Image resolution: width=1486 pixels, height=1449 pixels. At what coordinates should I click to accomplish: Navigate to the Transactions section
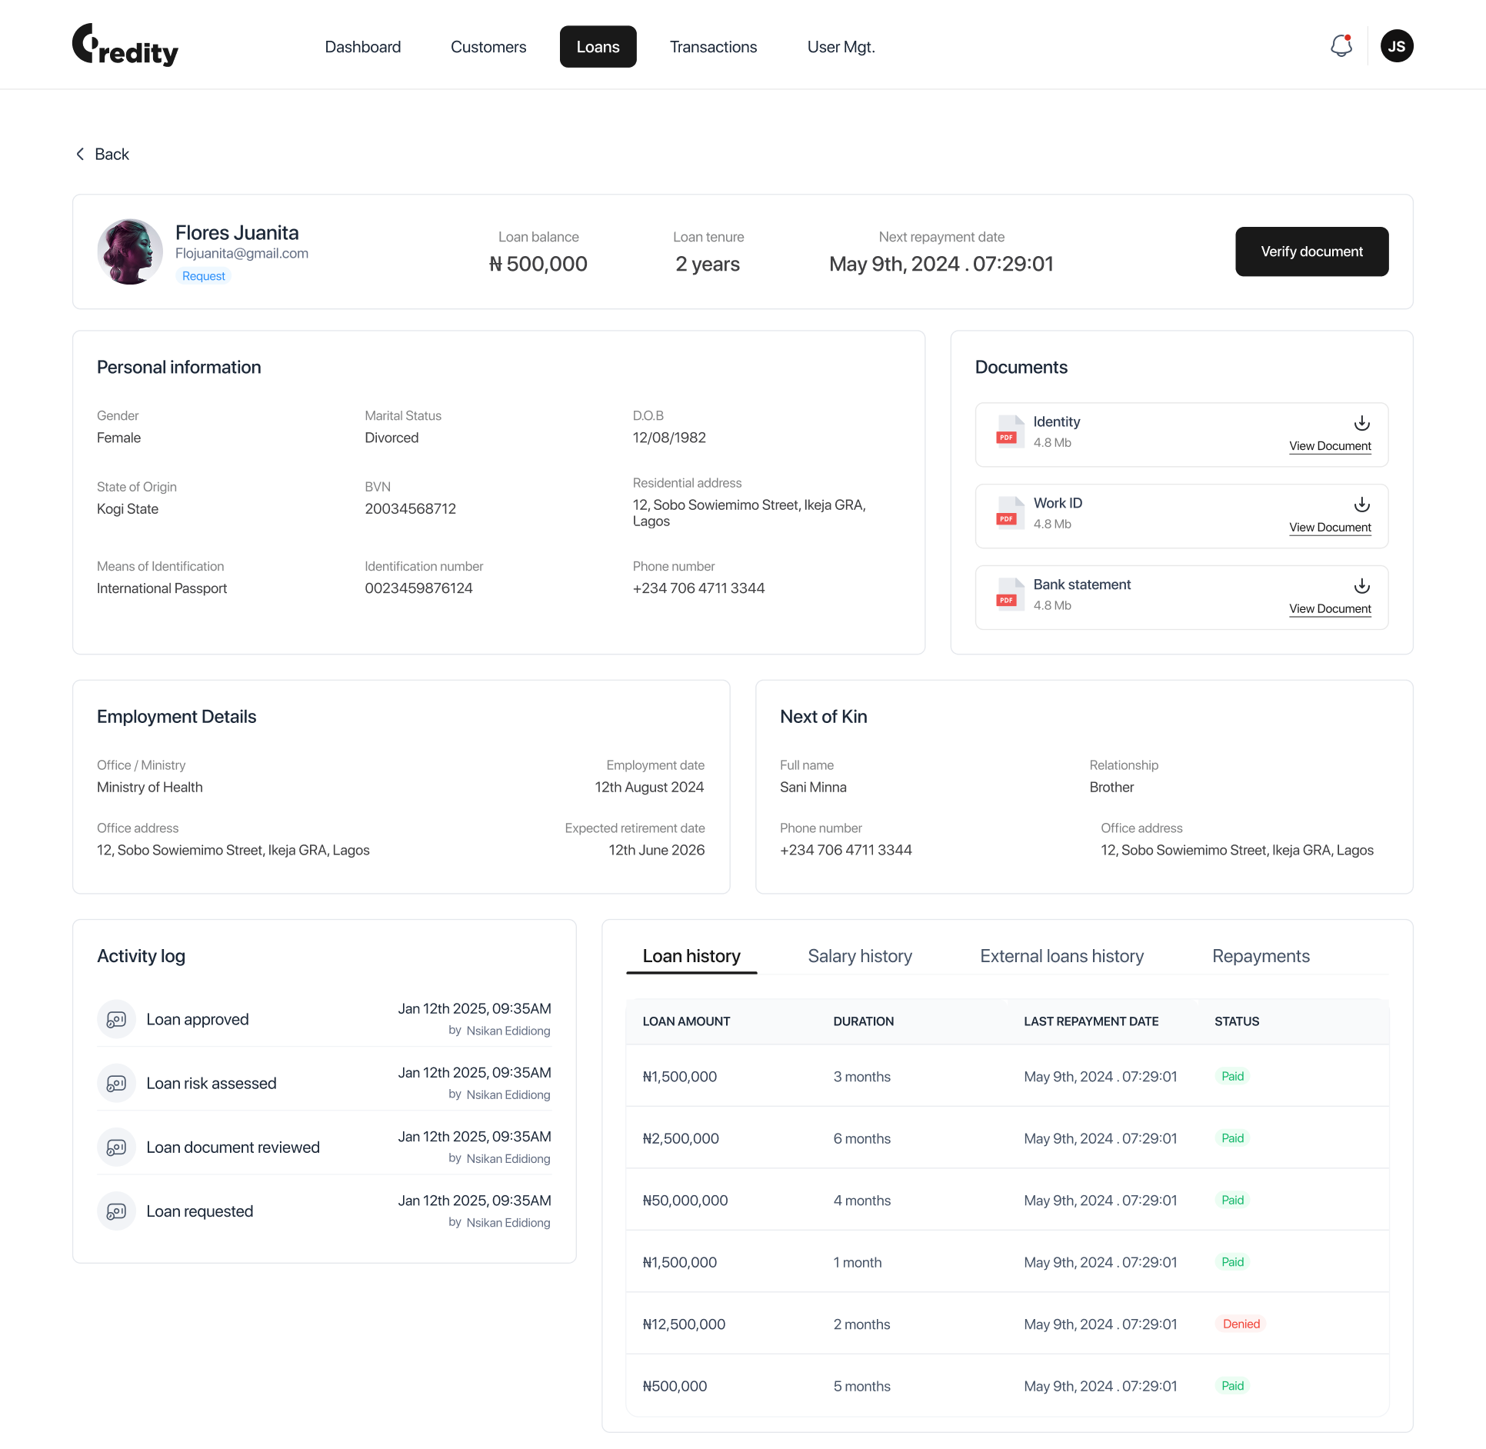tap(713, 46)
